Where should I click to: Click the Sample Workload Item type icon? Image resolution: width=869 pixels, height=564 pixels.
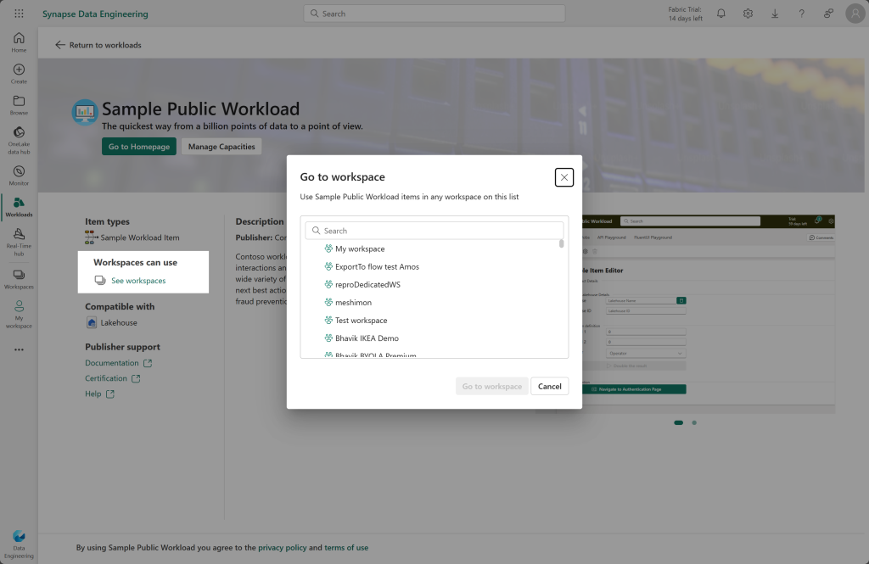tap(92, 237)
